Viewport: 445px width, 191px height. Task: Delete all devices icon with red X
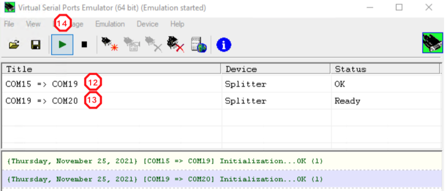click(x=176, y=44)
